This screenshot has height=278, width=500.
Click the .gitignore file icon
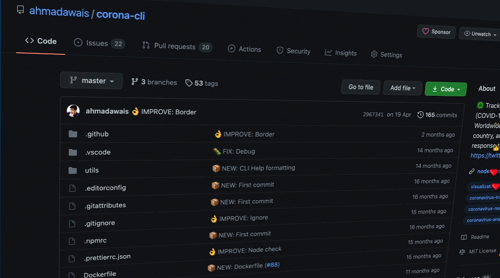72,224
